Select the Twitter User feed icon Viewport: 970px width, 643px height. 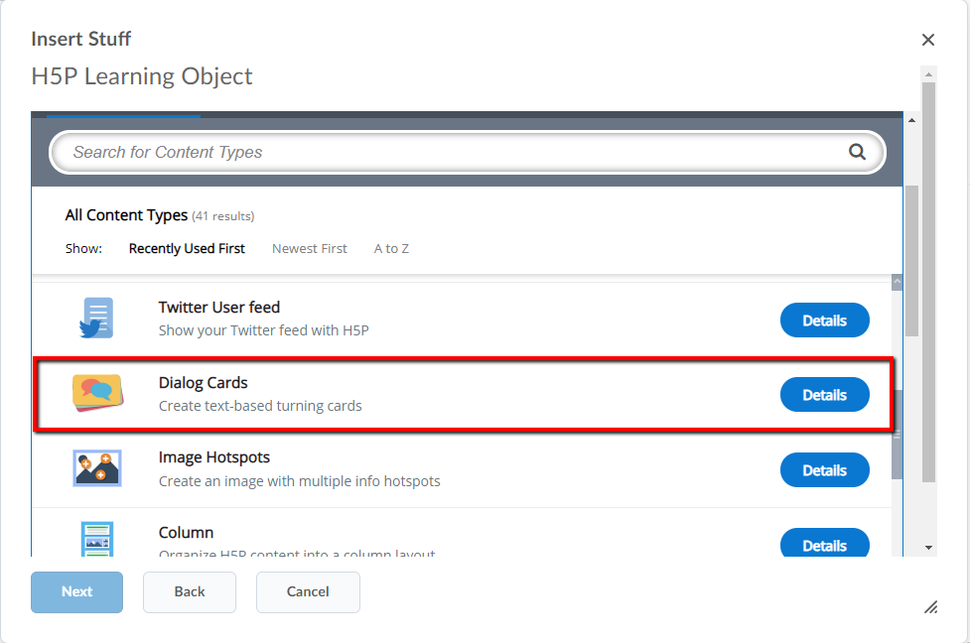96,319
